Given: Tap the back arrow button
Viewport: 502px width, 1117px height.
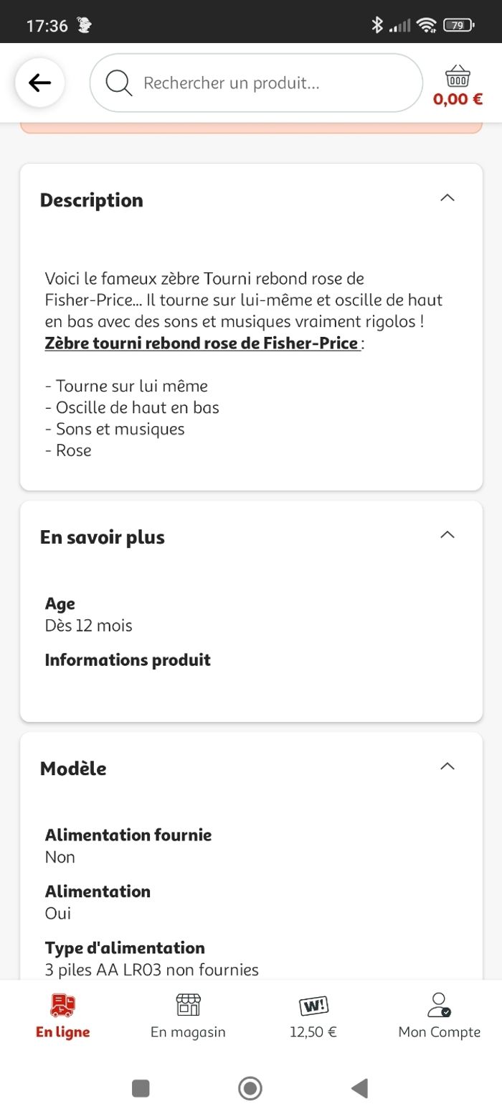Looking at the screenshot, I should coord(40,83).
